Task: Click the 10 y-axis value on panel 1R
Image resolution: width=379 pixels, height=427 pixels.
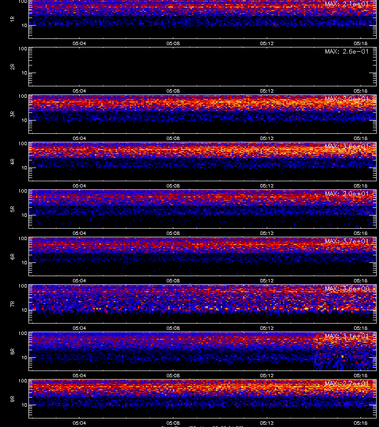Action: point(24,25)
